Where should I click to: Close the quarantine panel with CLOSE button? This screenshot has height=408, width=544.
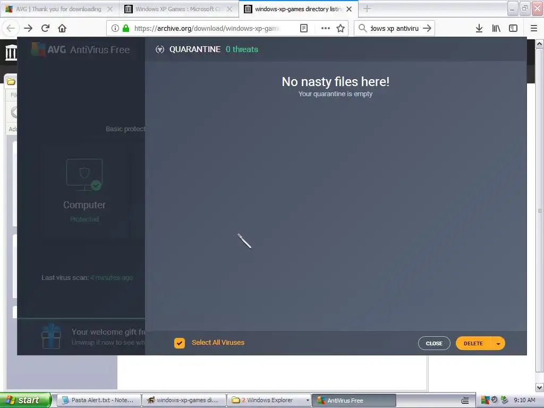(x=434, y=343)
